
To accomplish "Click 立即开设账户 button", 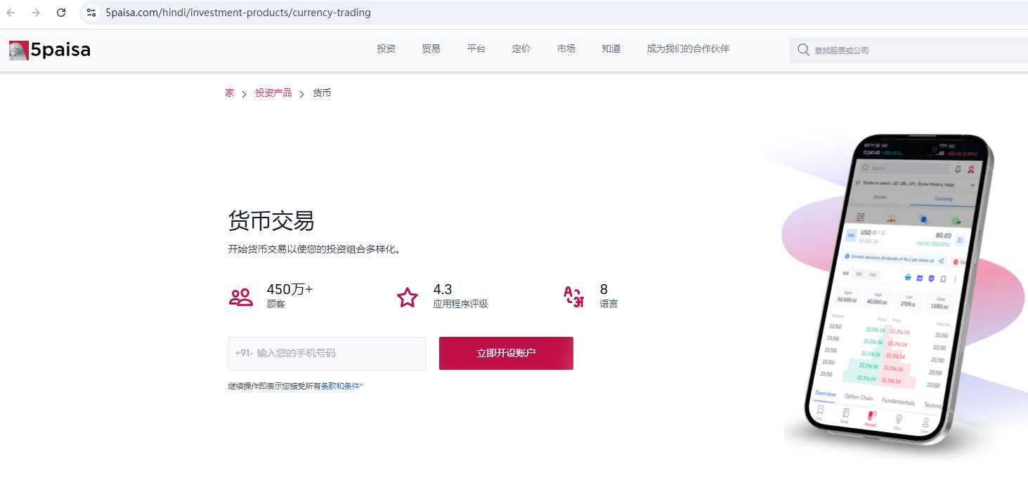I will [x=506, y=353].
